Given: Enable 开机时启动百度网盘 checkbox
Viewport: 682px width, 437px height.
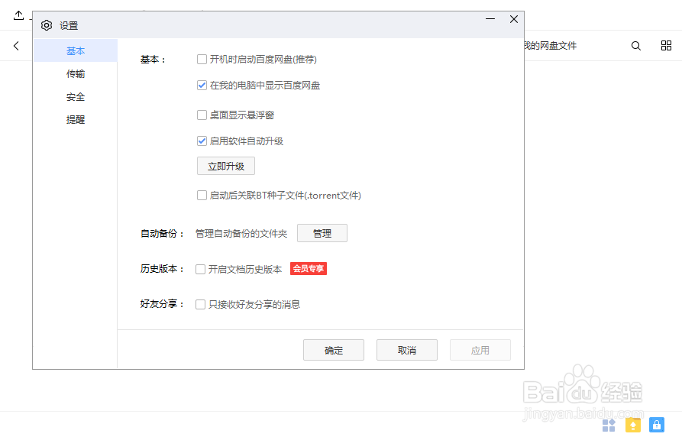Looking at the screenshot, I should pyautogui.click(x=202, y=59).
